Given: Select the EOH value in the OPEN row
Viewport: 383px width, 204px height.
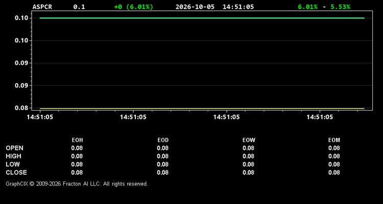Looking at the screenshot, I should click(77, 148).
